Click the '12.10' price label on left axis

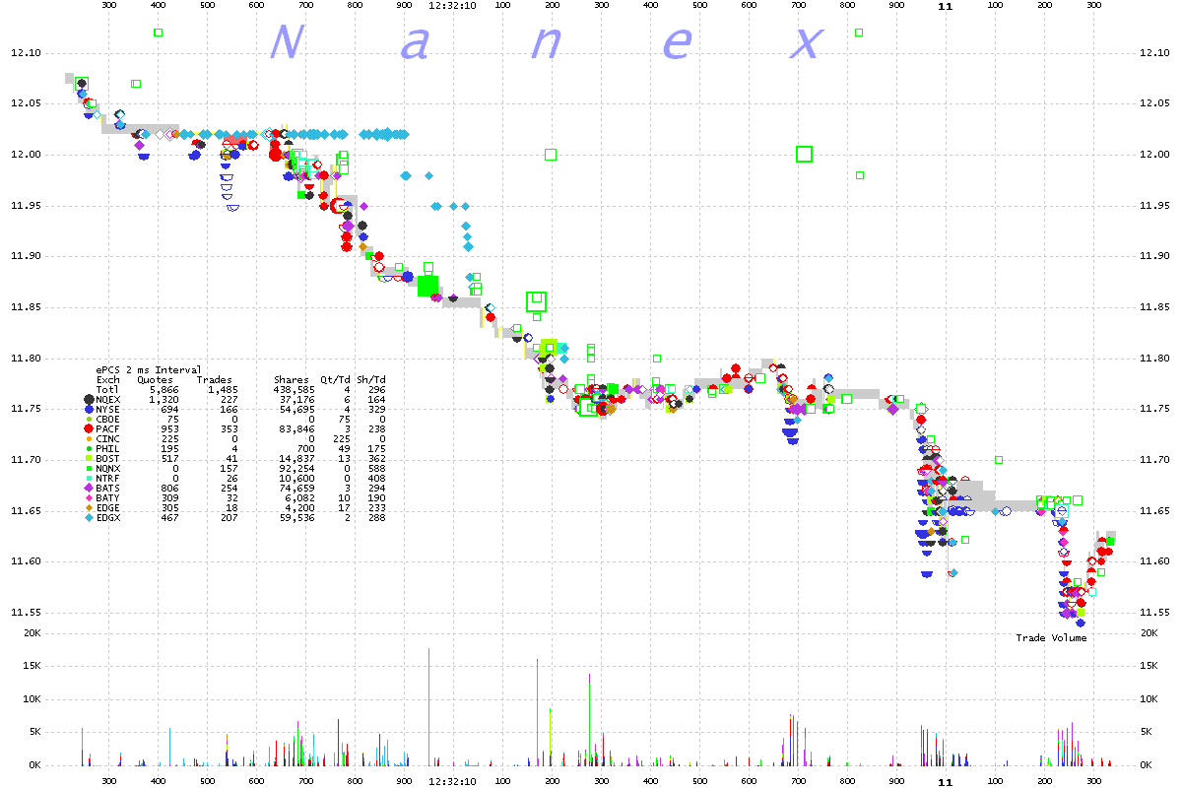tap(27, 52)
